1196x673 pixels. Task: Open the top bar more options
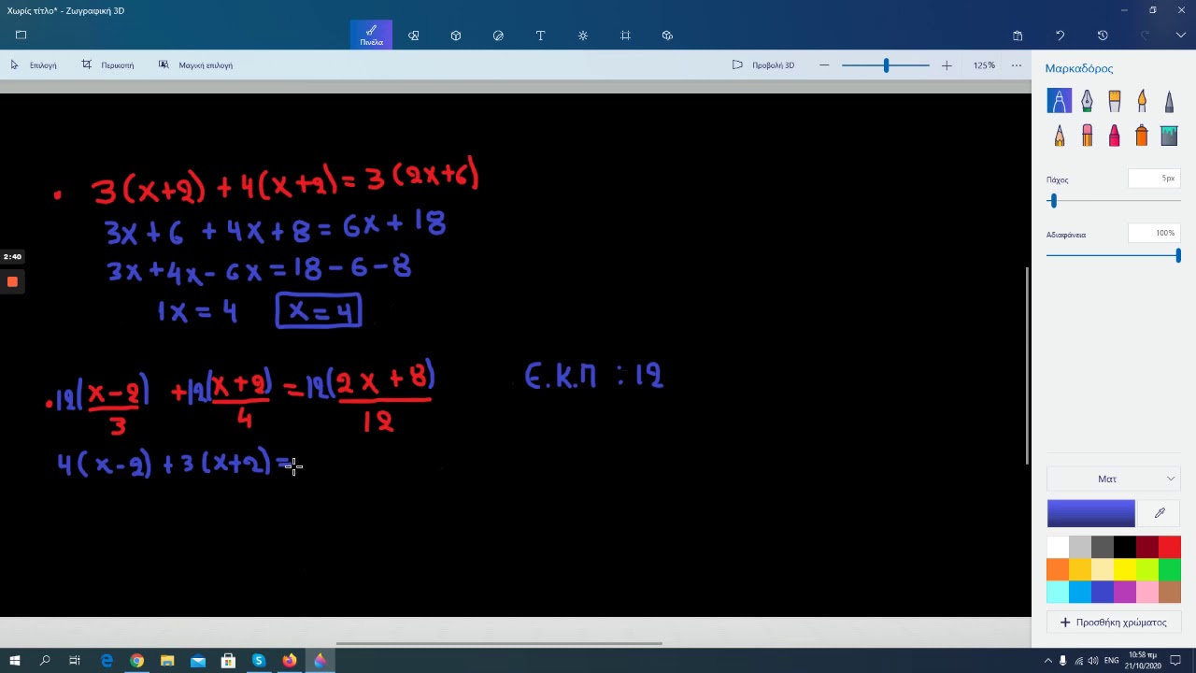point(1182,36)
